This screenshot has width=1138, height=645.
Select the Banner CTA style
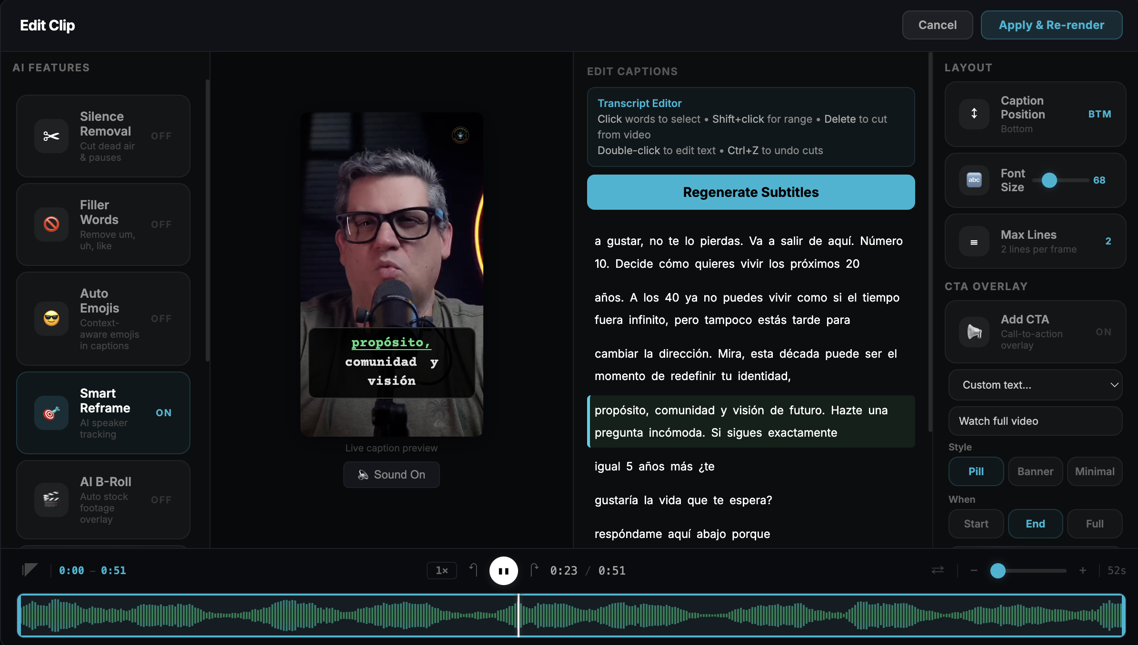point(1035,471)
